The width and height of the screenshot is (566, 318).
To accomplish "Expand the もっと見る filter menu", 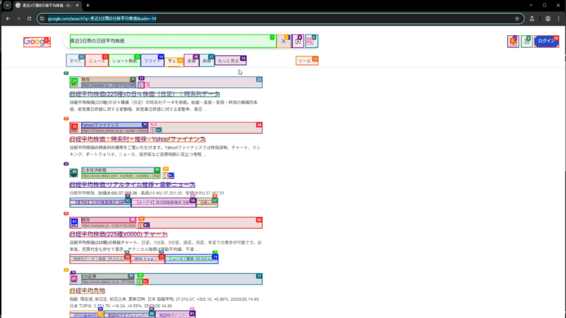I will (x=230, y=61).
